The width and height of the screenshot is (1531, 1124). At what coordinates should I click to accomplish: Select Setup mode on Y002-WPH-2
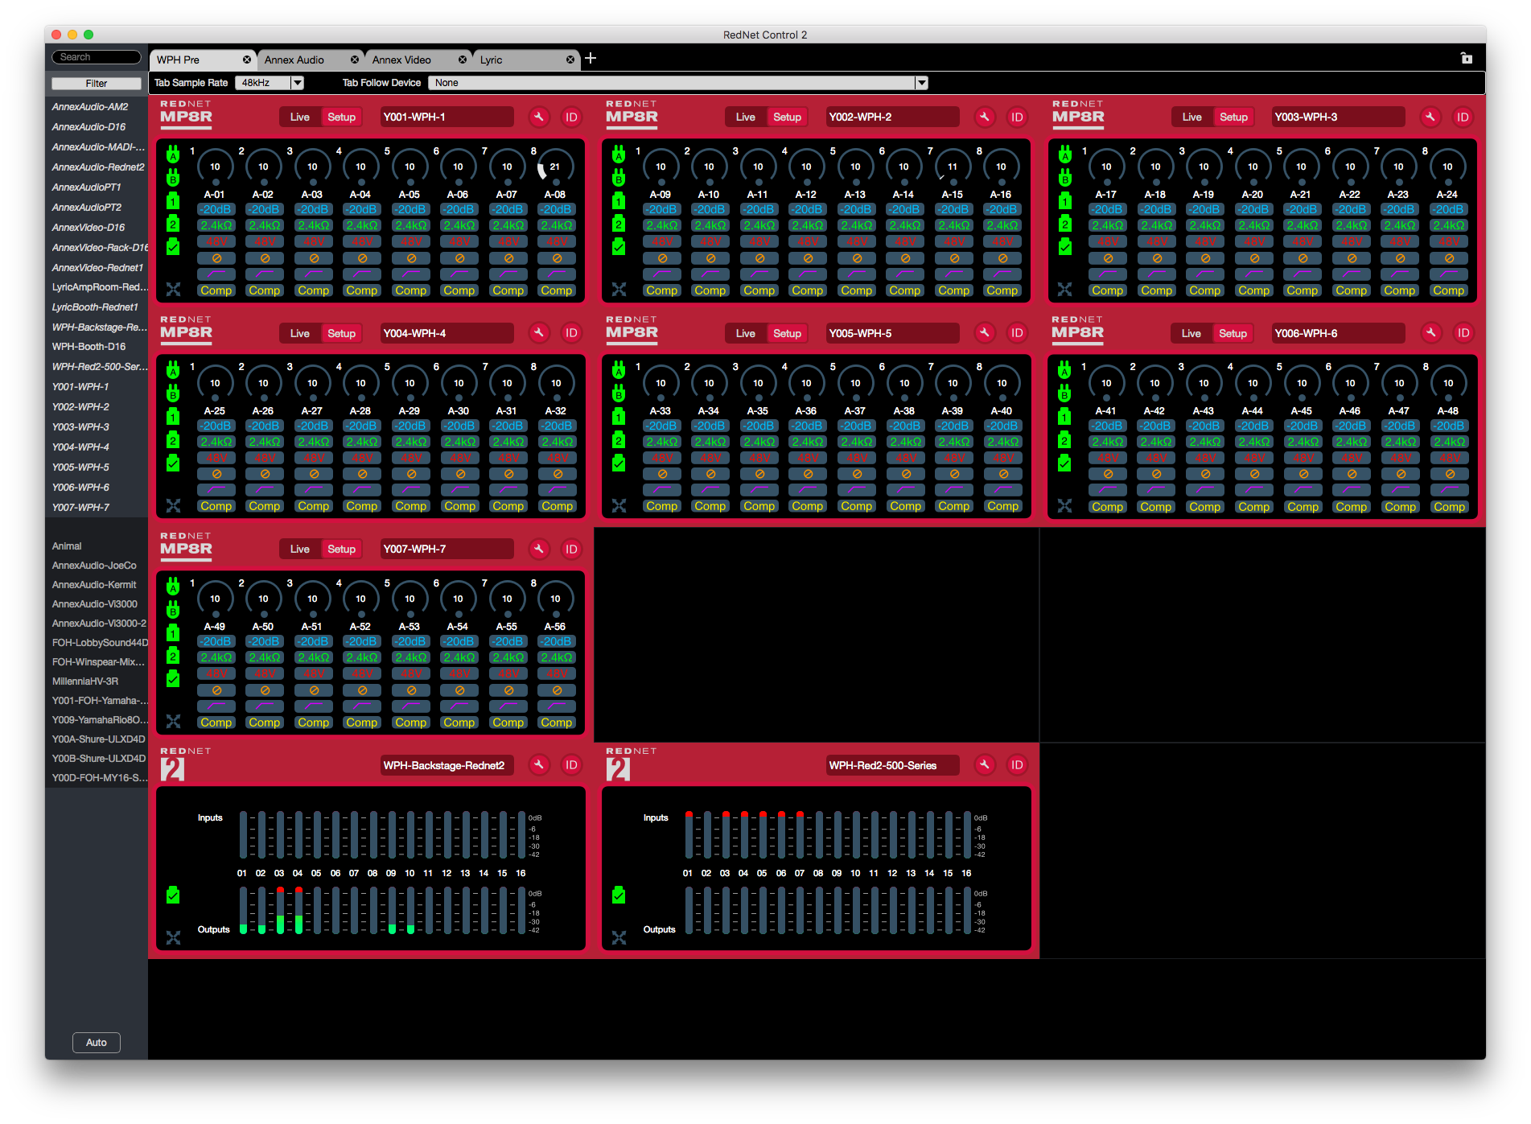click(x=788, y=117)
